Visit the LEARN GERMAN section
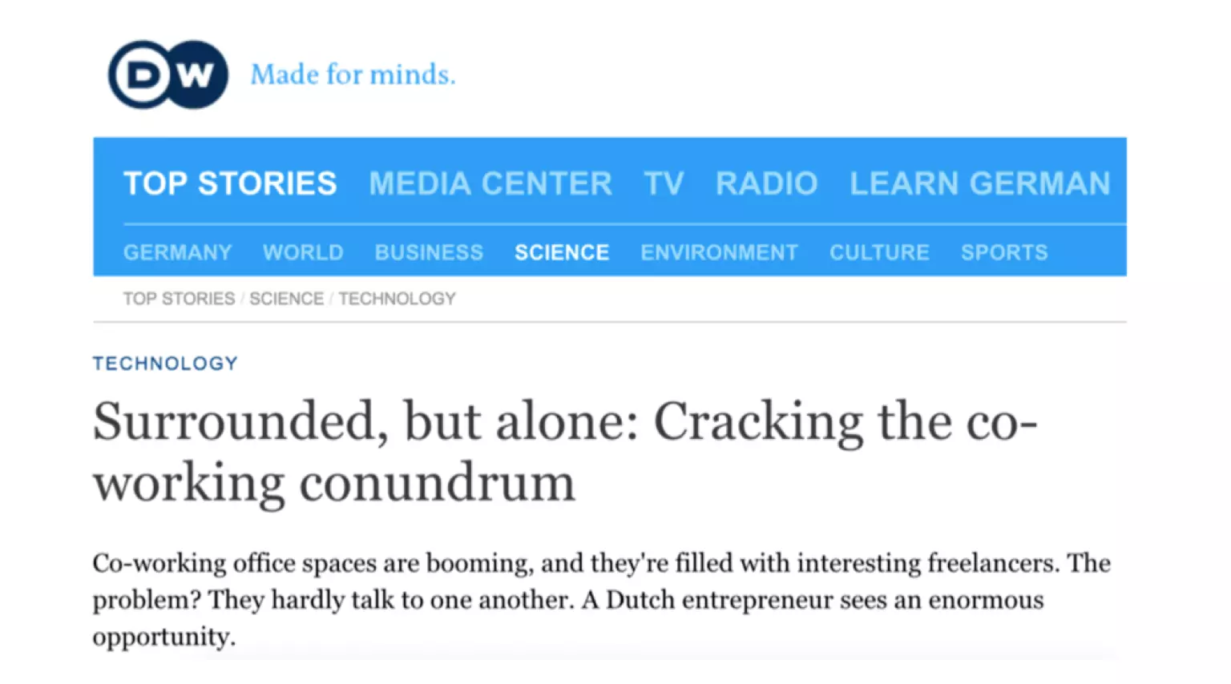Image resolution: width=1231 pixels, height=684 pixels. coord(980,183)
